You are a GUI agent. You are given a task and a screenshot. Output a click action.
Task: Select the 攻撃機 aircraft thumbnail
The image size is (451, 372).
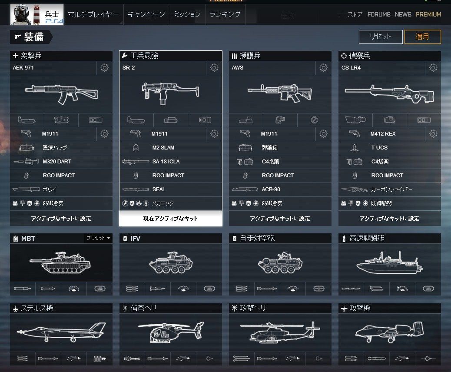(389, 332)
